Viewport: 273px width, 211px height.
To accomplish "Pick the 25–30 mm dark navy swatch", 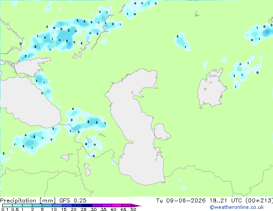I will [x=87, y=205].
